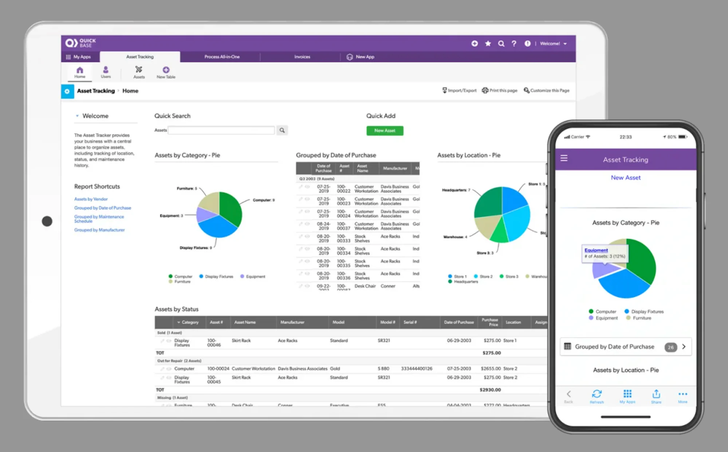Image resolution: width=728 pixels, height=452 pixels.
Task: Switch to the Asset Tracking tab
Action: 140,57
